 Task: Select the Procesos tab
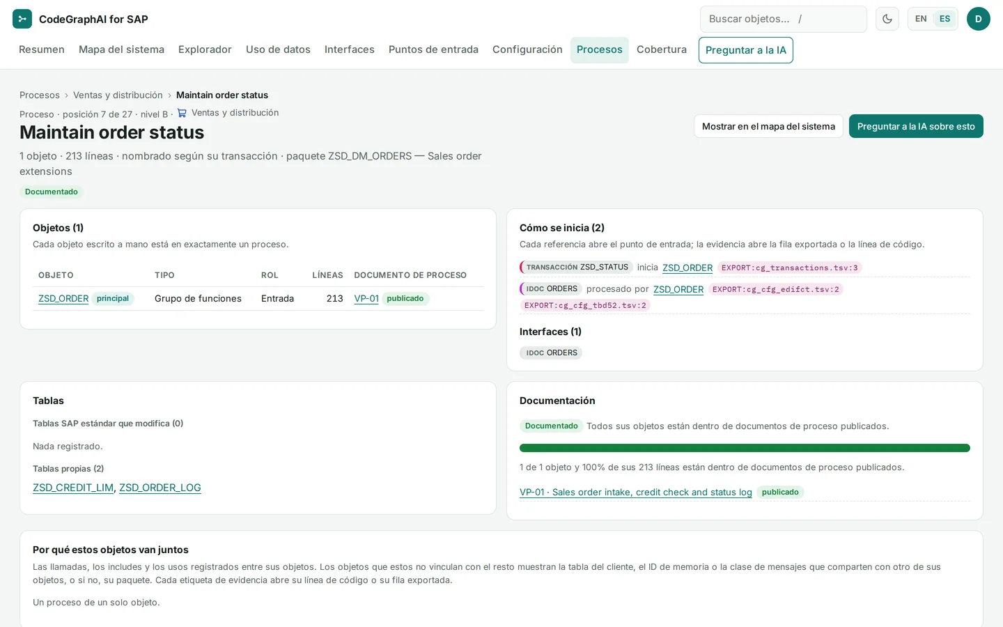tap(600, 49)
